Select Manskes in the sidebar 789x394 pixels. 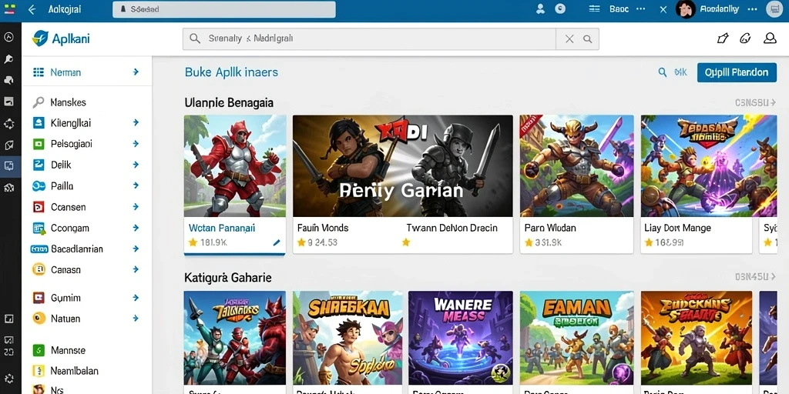click(68, 102)
